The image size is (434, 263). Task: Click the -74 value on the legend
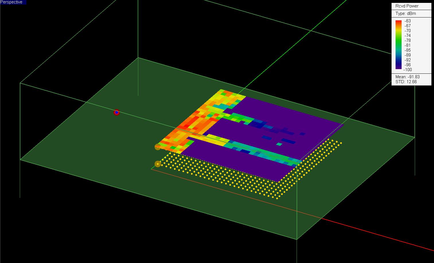click(408, 36)
